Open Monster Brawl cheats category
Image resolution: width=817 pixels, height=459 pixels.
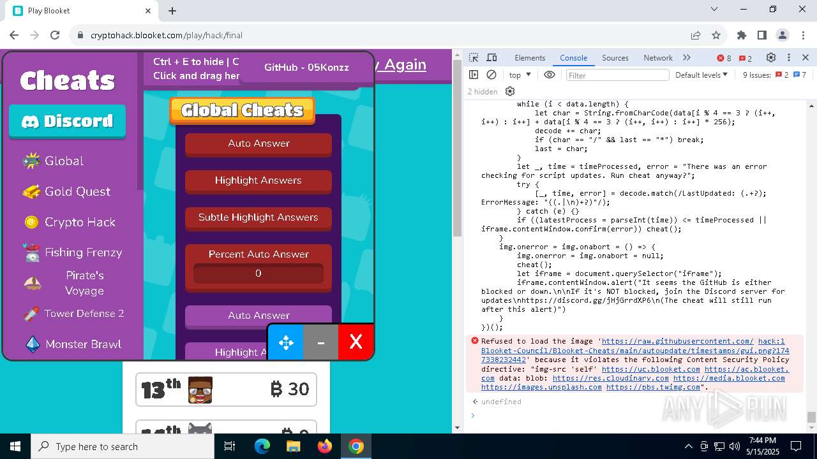pos(72,344)
